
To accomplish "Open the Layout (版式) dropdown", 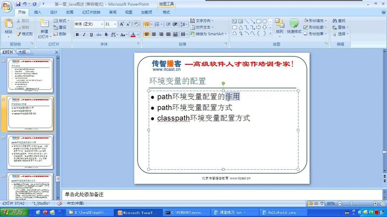I will 61,21.
